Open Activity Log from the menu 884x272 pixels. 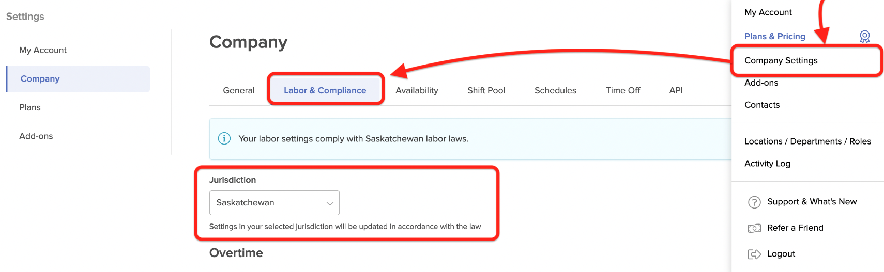[x=767, y=164]
